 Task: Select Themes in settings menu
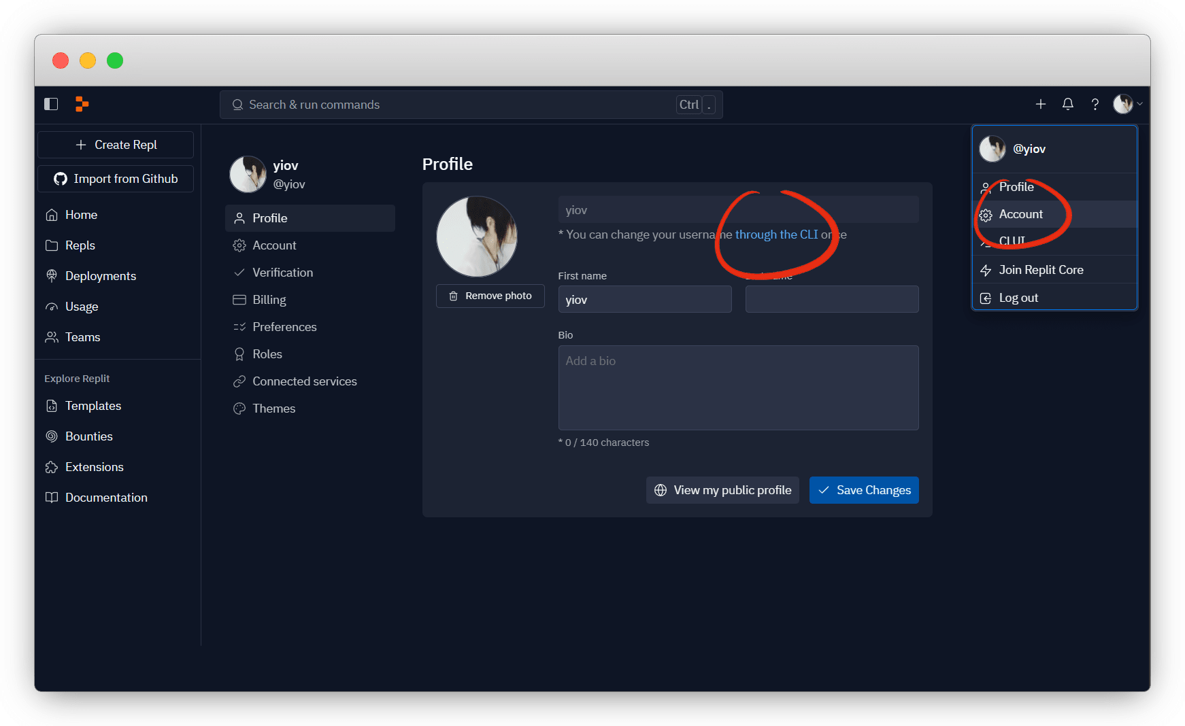[273, 409]
